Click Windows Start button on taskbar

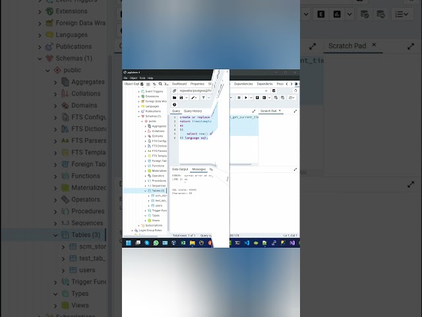(129, 243)
